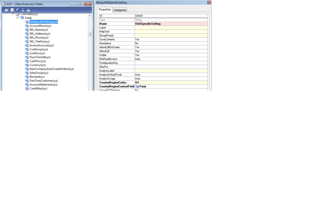Click the field icon beside AccountNum(sys)

27,26
